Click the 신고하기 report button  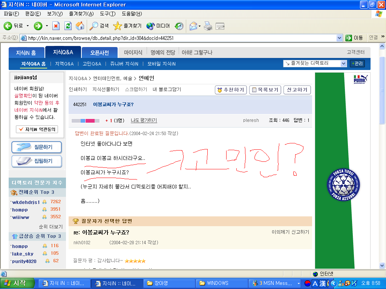click(297, 90)
